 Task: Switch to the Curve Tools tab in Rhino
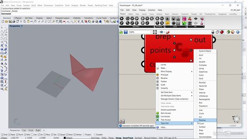pyautogui.click(x=102, y=18)
